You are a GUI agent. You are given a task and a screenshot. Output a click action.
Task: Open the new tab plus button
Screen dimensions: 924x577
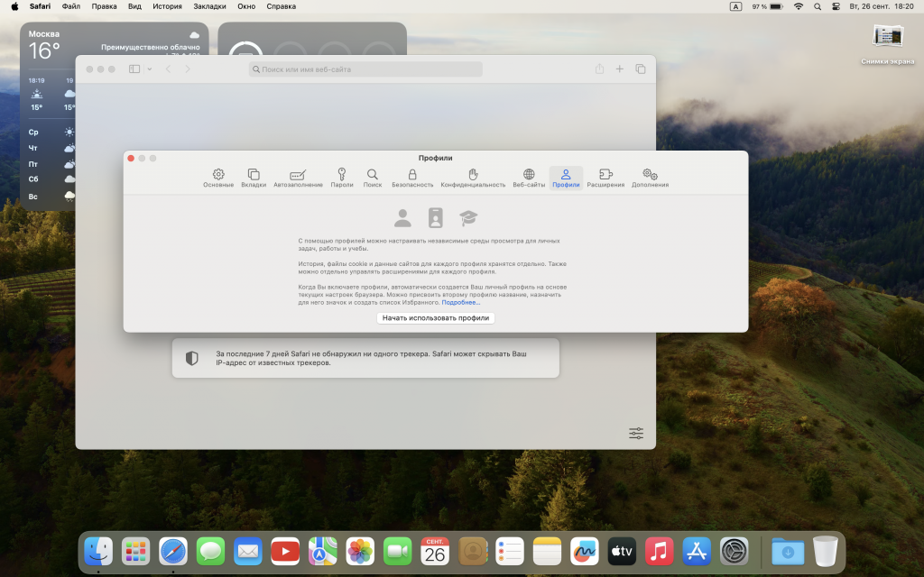click(620, 69)
